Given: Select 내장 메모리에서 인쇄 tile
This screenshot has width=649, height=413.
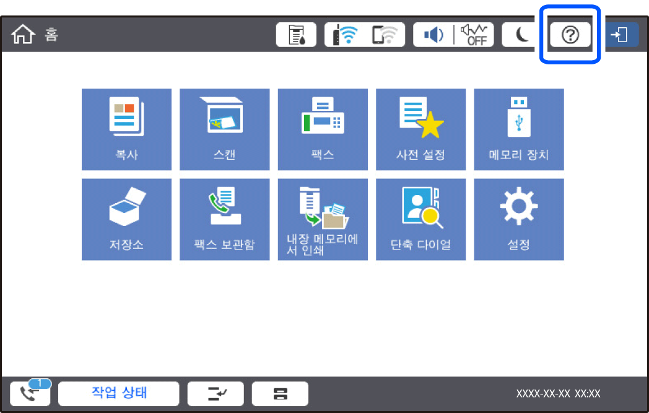Looking at the screenshot, I should click(323, 219).
